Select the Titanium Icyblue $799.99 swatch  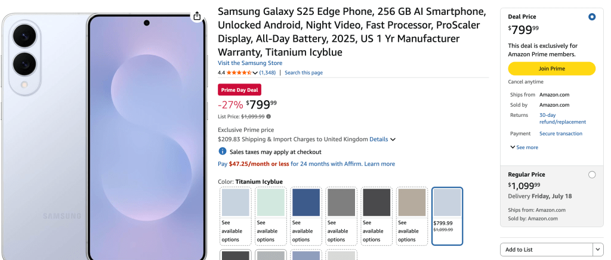tap(447, 215)
